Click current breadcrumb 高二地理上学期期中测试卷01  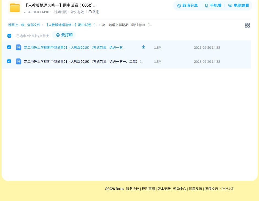pos(126,25)
